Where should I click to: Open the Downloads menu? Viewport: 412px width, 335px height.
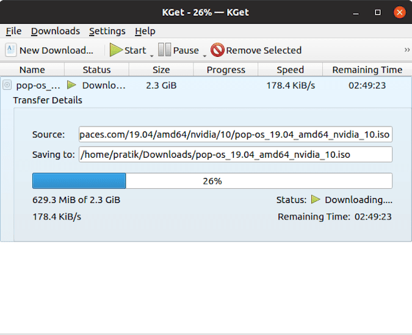click(x=56, y=31)
